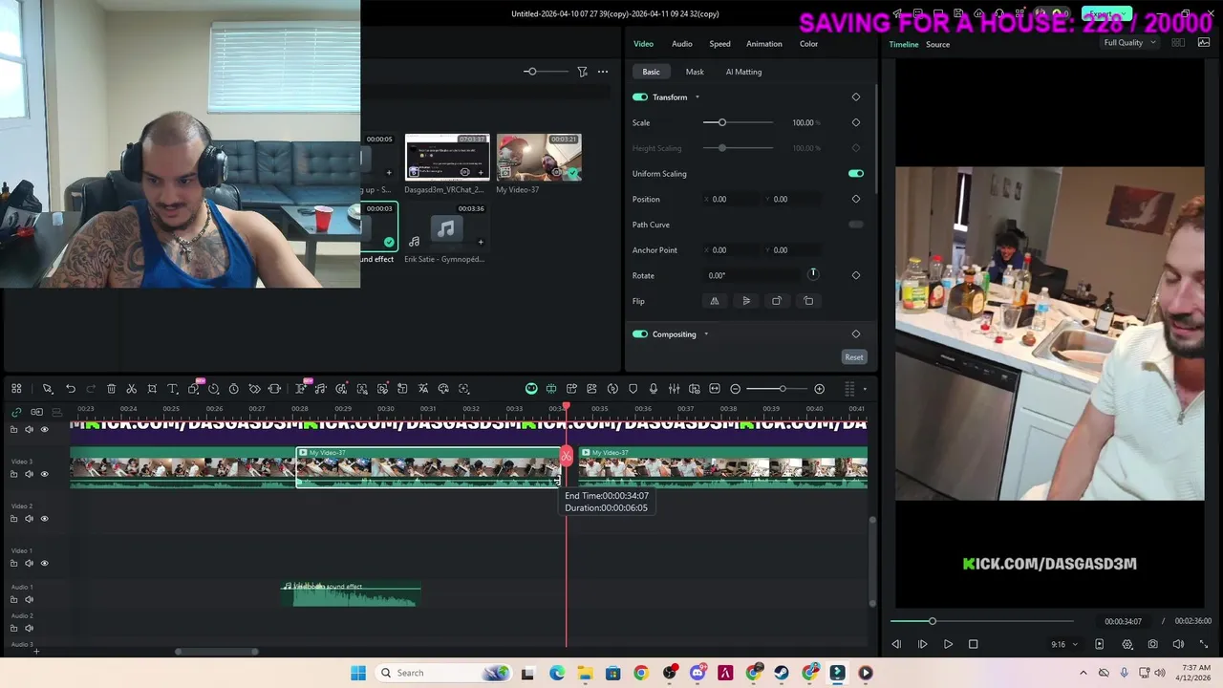This screenshot has width=1223, height=688.
Task: Click the scissors split marker on playhead
Action: coord(566,456)
